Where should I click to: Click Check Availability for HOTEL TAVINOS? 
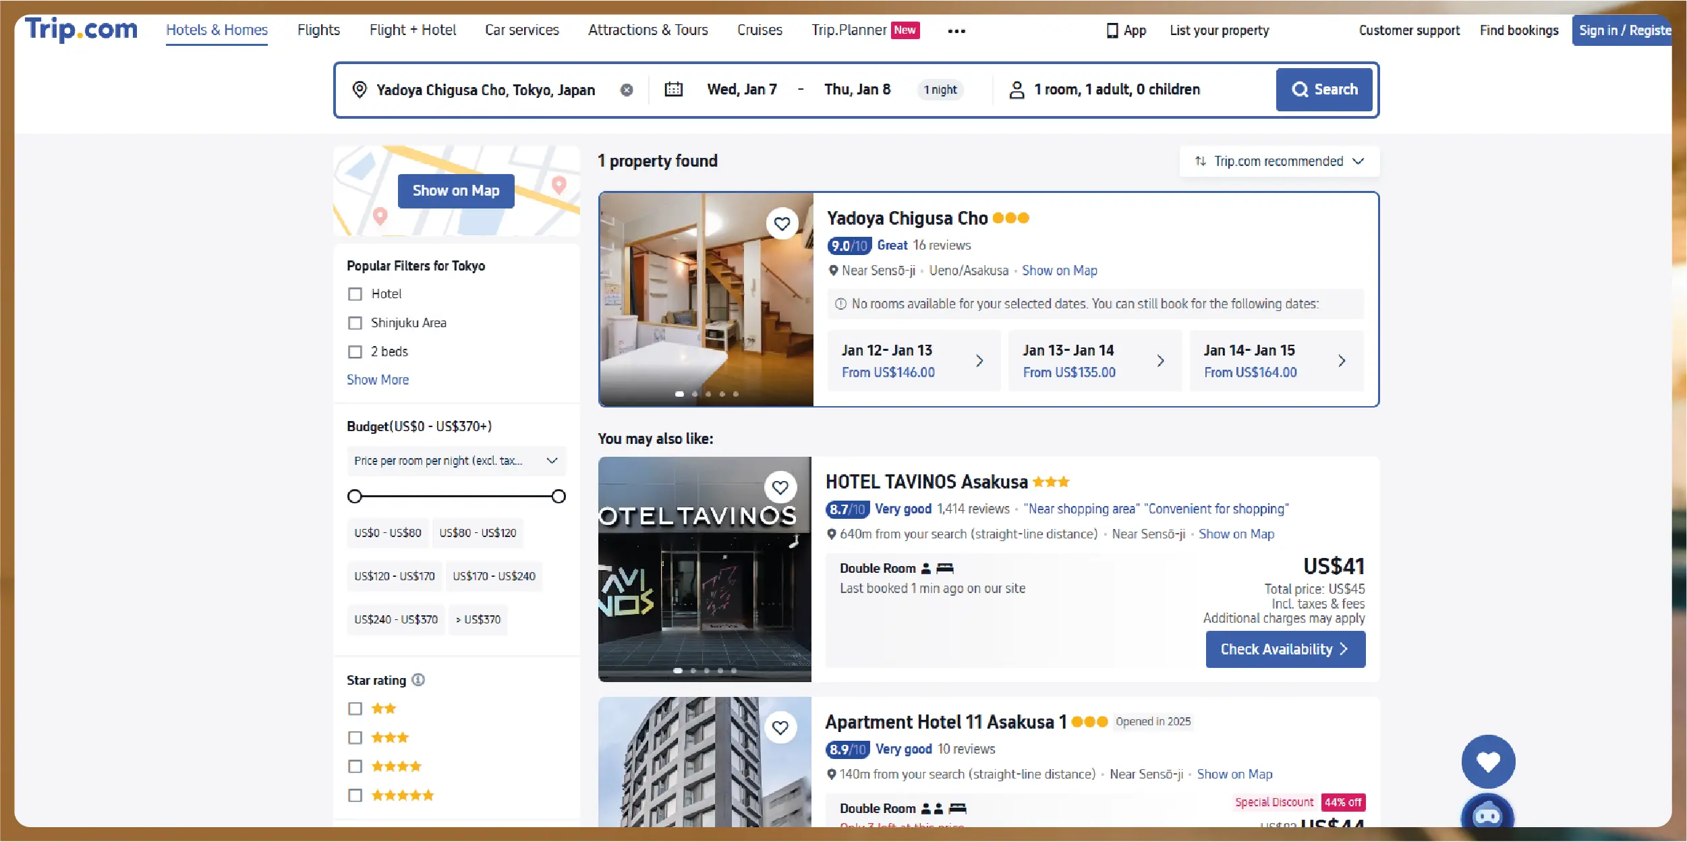coord(1285,648)
